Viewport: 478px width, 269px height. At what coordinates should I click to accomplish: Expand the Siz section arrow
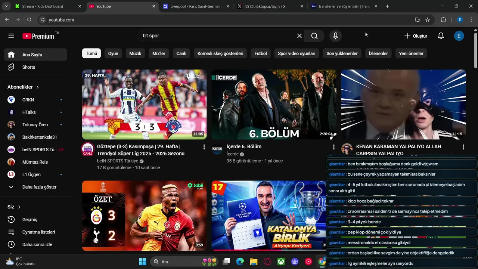(x=19, y=207)
